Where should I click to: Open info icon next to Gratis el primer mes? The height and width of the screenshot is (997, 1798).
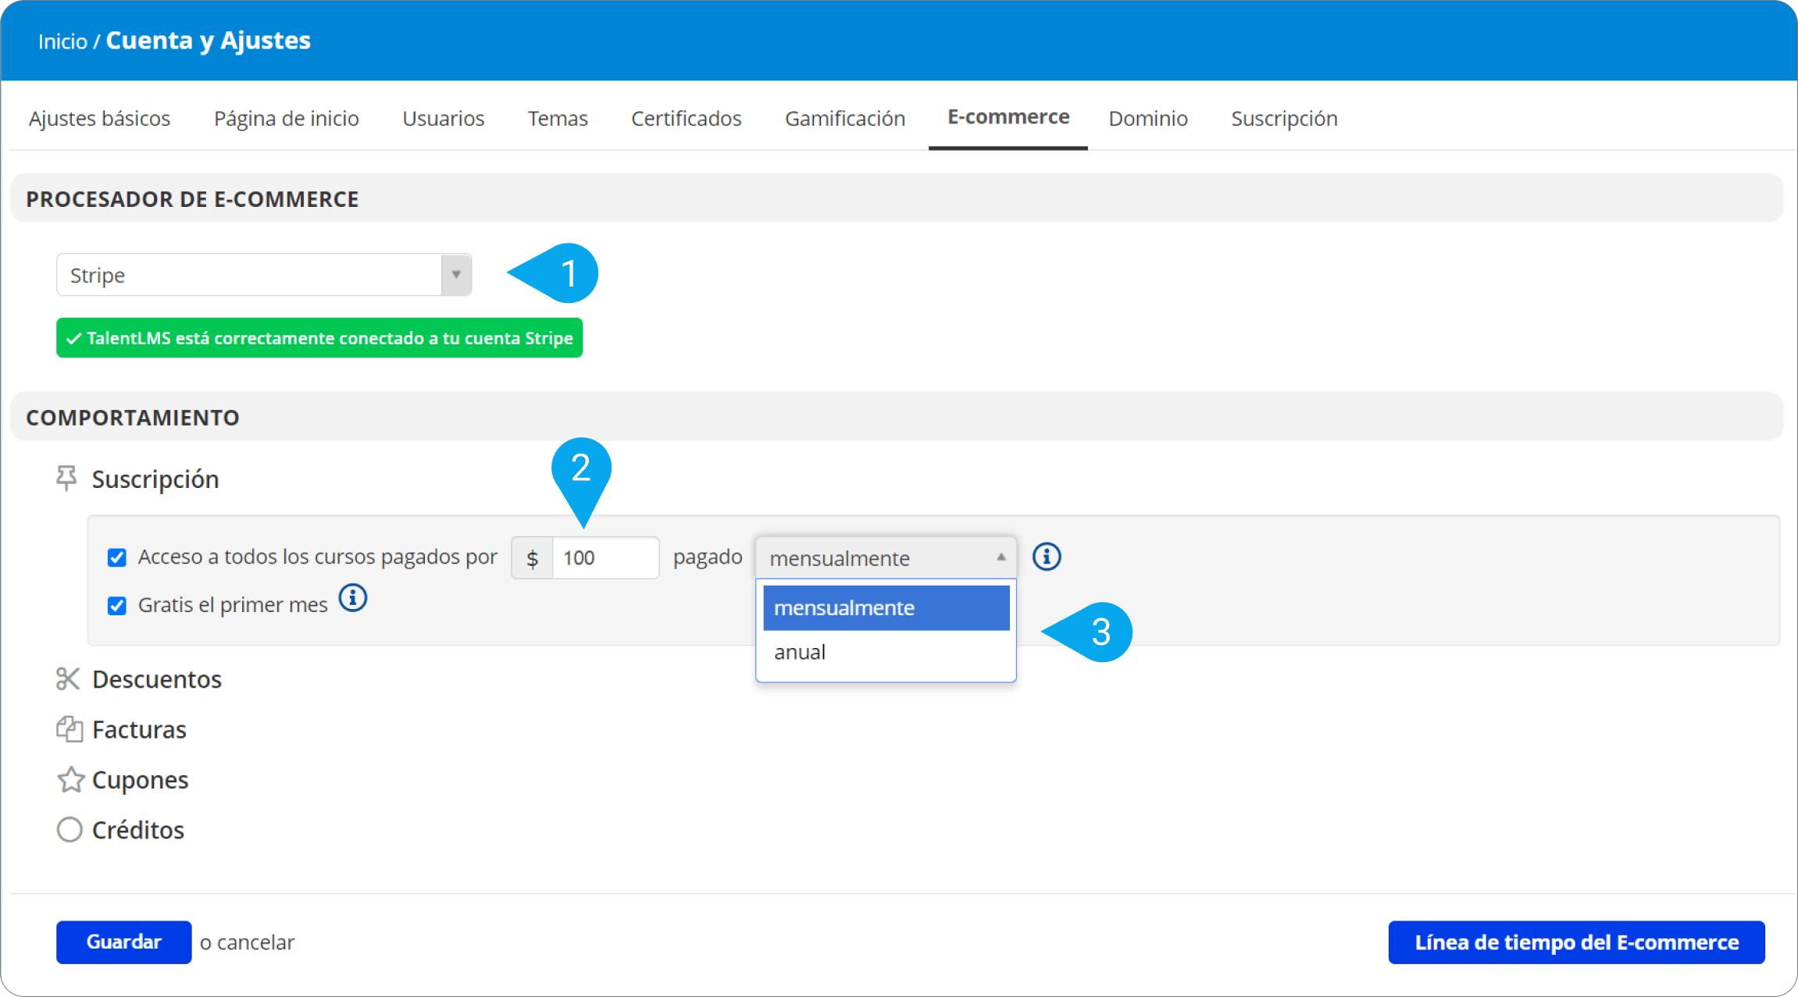[353, 598]
